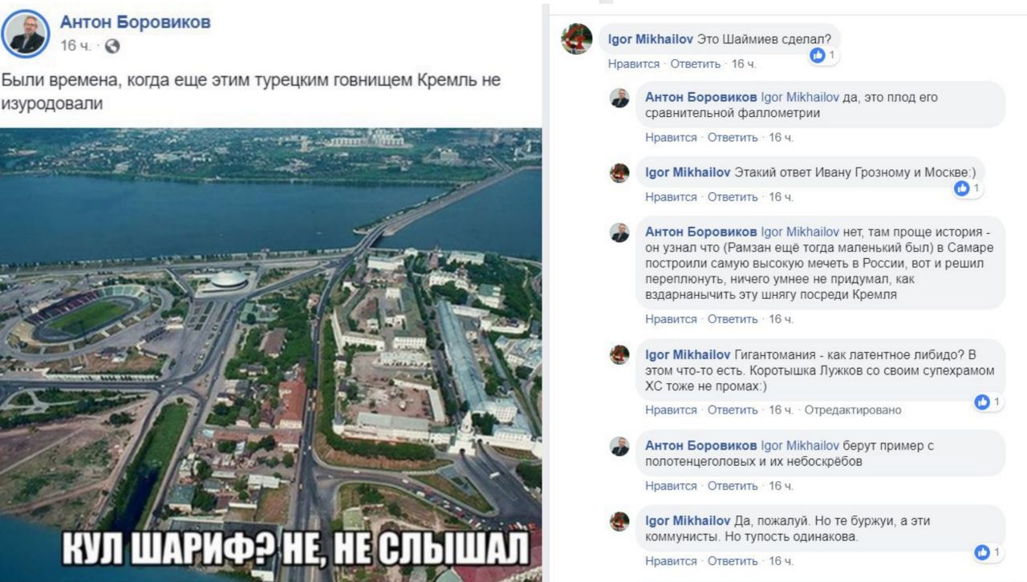
Task: Open the aerial Kremlin photo with 'КУЛ ШАРИФ?' caption
Action: (x=270, y=354)
